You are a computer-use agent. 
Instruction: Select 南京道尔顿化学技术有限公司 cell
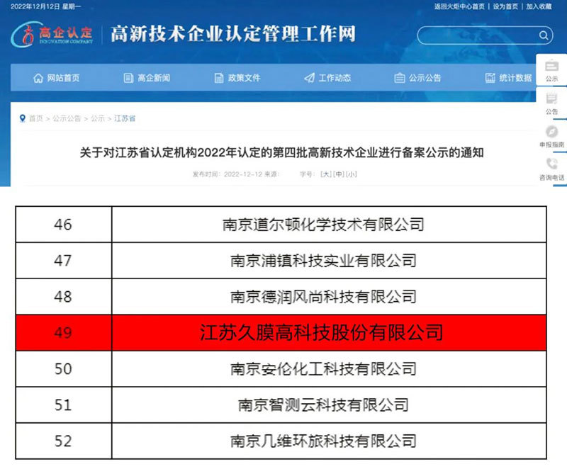(329, 225)
